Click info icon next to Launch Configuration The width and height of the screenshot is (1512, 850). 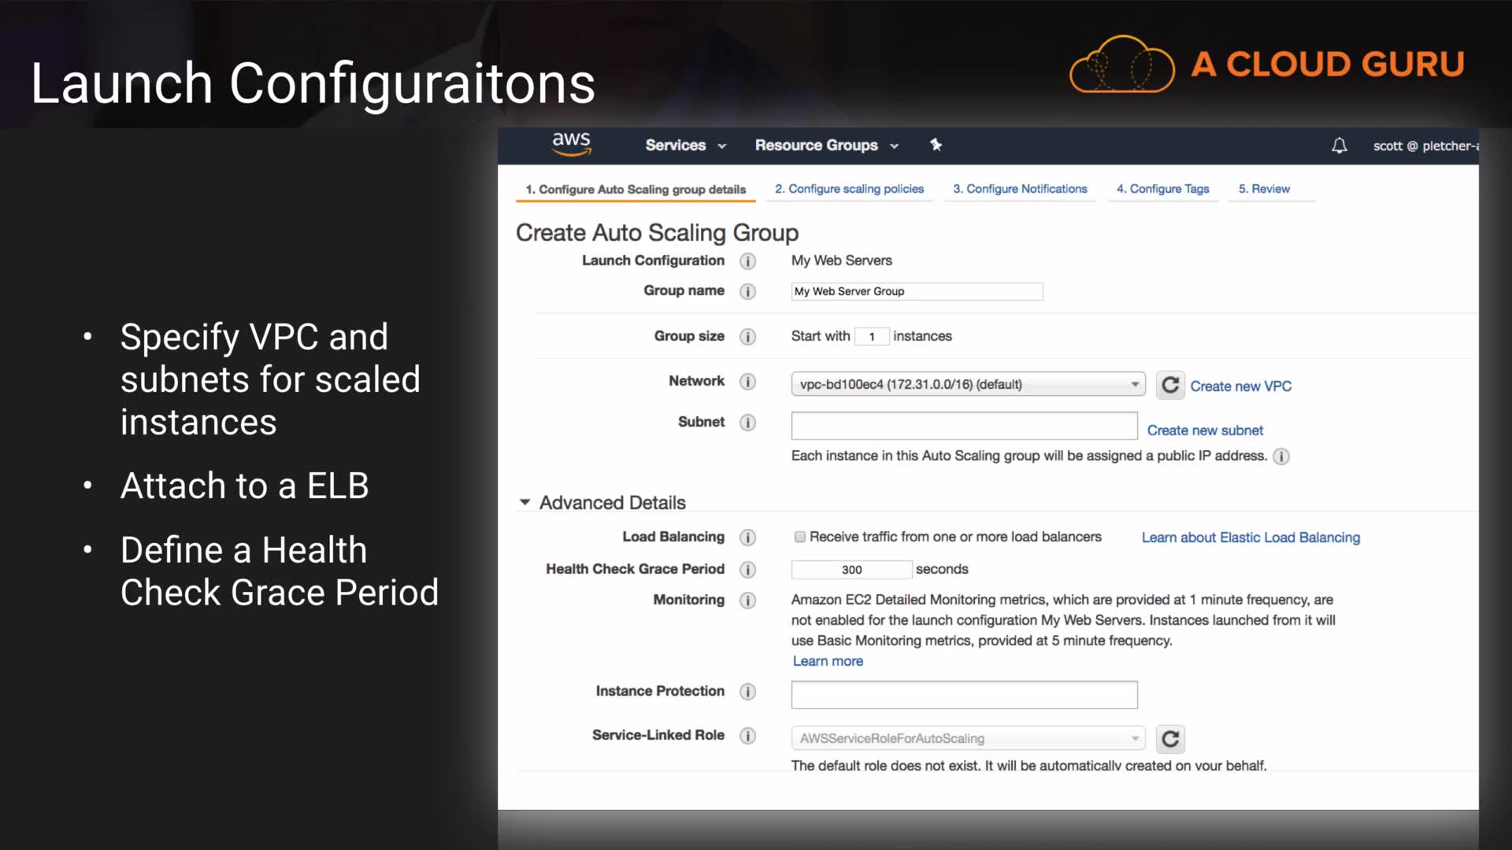pyautogui.click(x=747, y=261)
